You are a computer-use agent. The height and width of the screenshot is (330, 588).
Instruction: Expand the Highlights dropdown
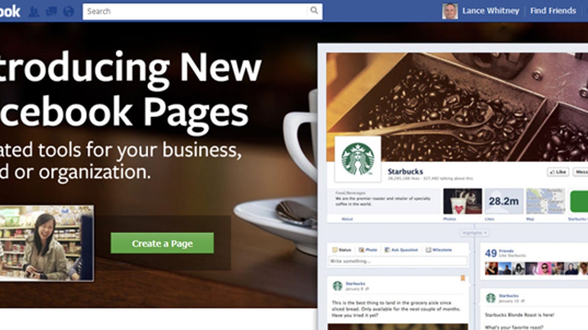click(474, 233)
